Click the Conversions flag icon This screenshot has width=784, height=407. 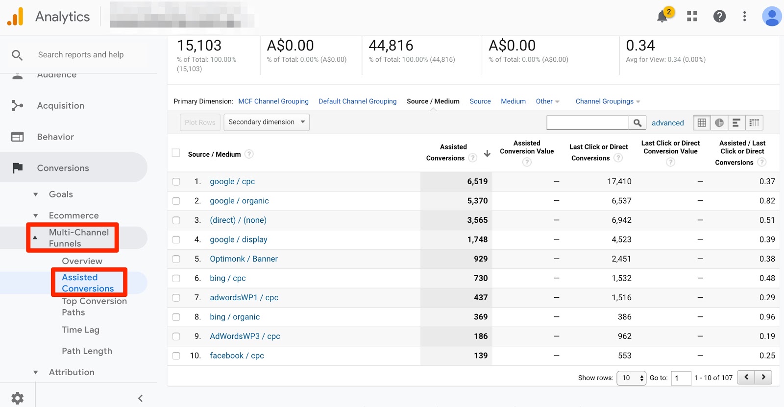[18, 168]
